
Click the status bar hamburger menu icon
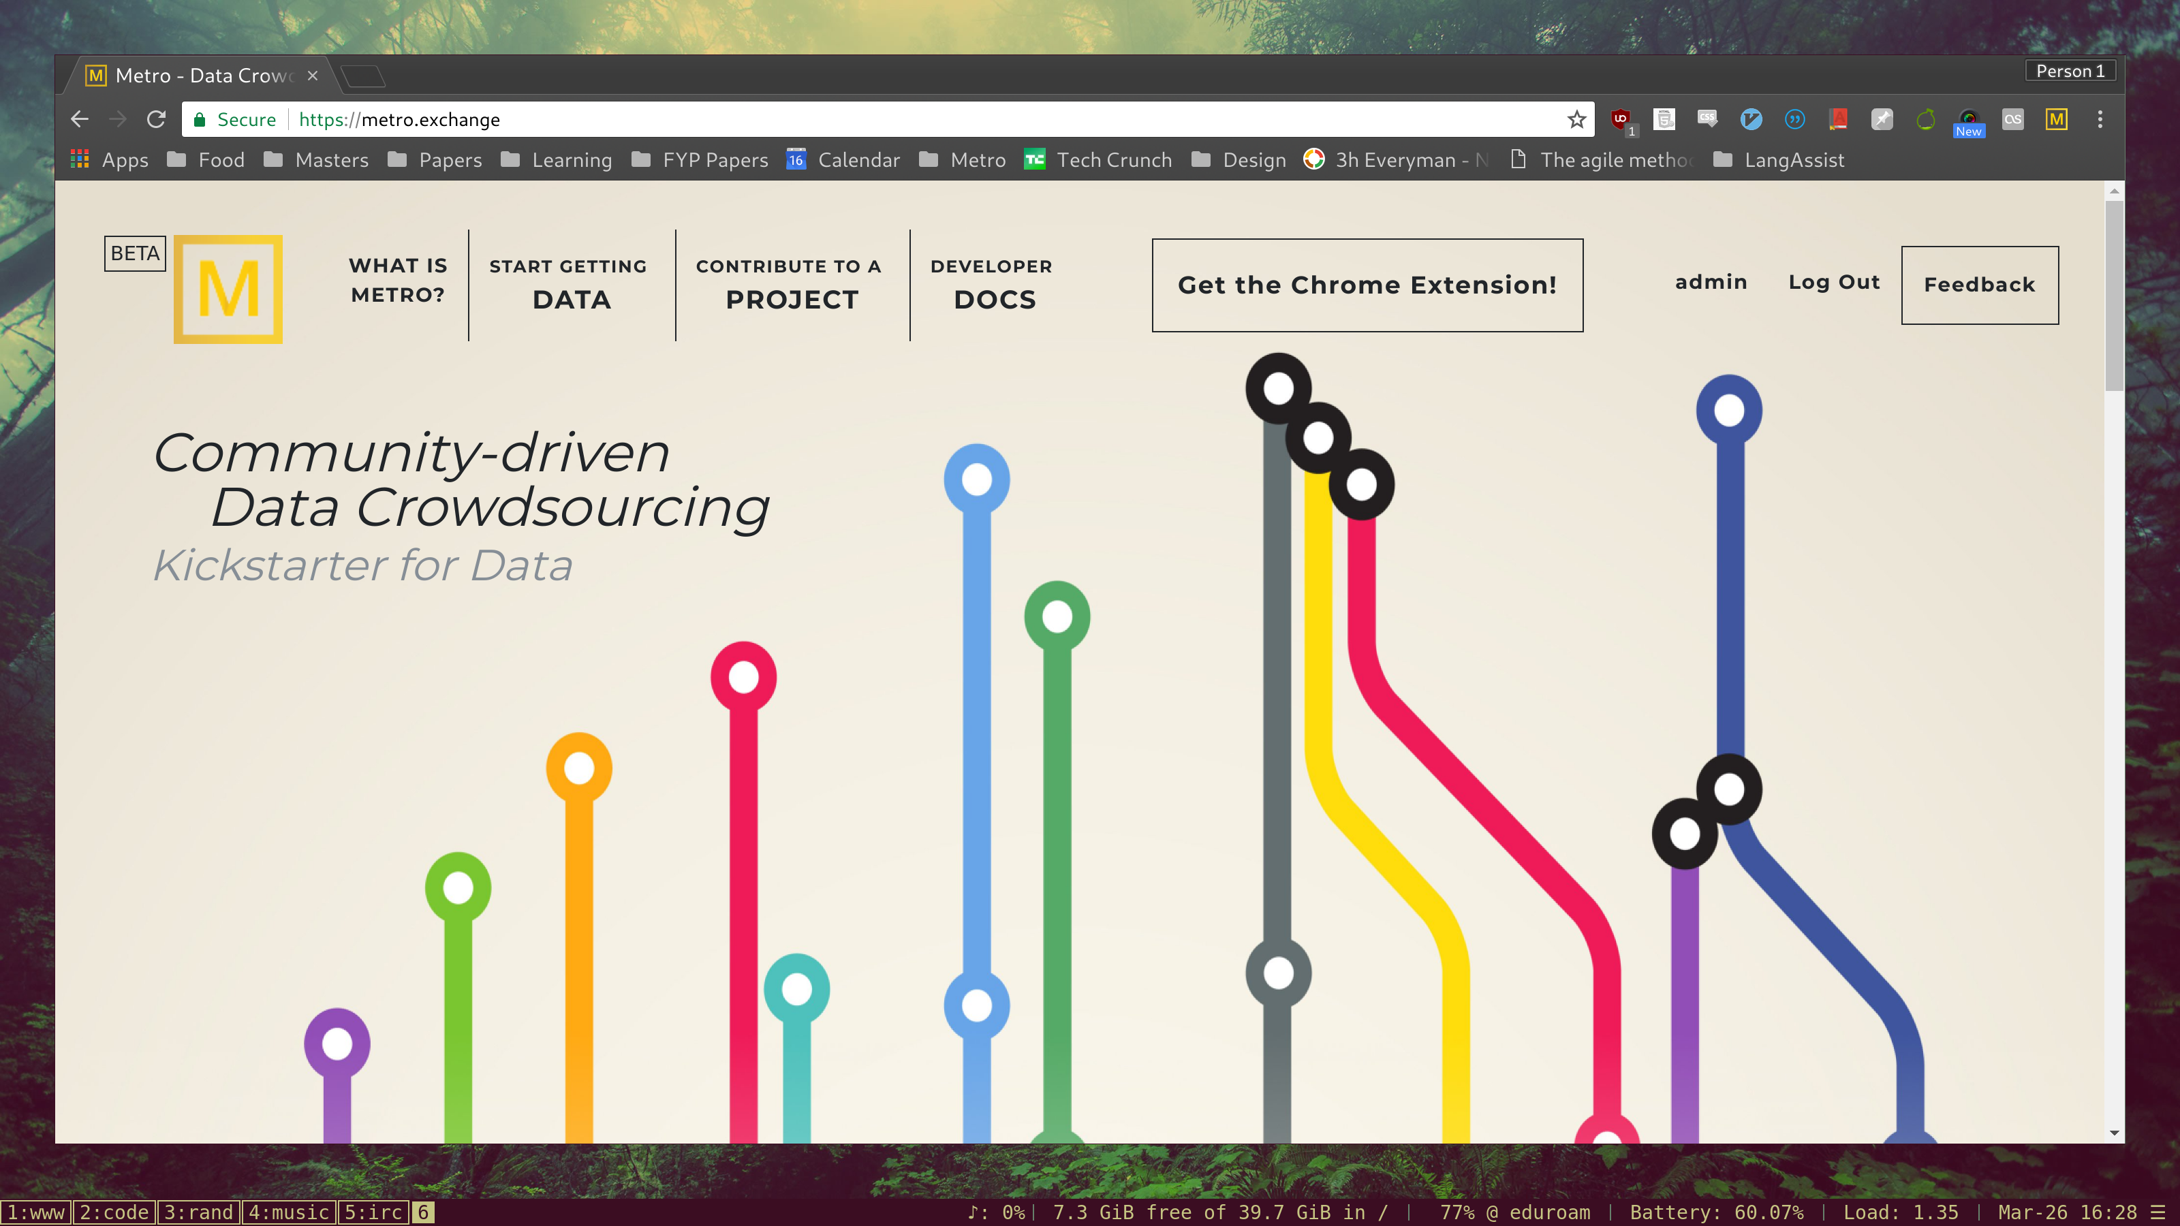point(2158,1212)
